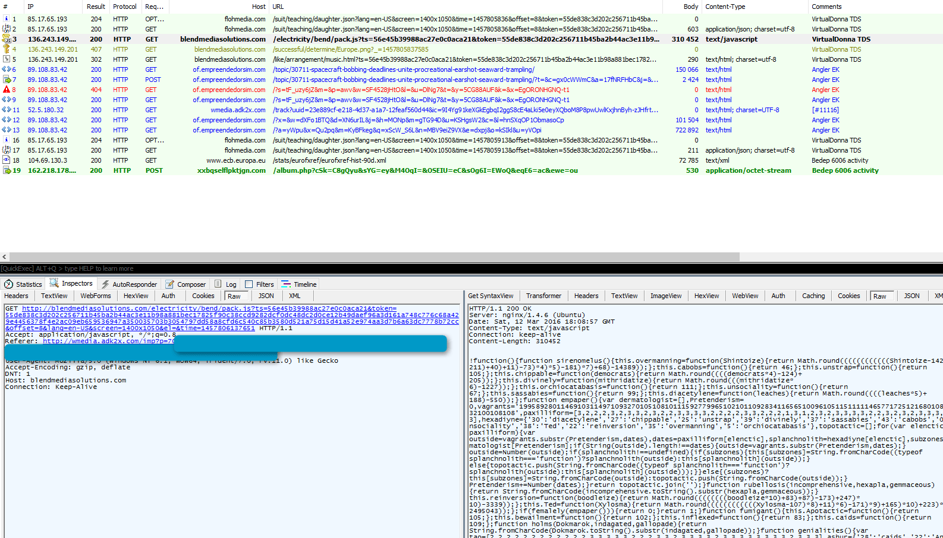Viewport: 943px width, 538px height.
Task: Open the Referer wmedia.adk2.com link
Action: click(109, 341)
